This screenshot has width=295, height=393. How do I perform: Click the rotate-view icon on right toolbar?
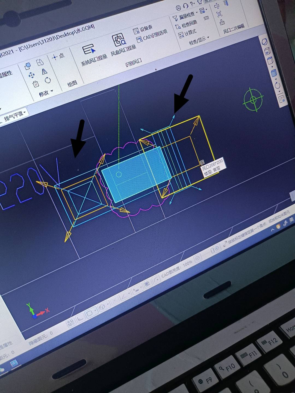[x=278, y=85]
